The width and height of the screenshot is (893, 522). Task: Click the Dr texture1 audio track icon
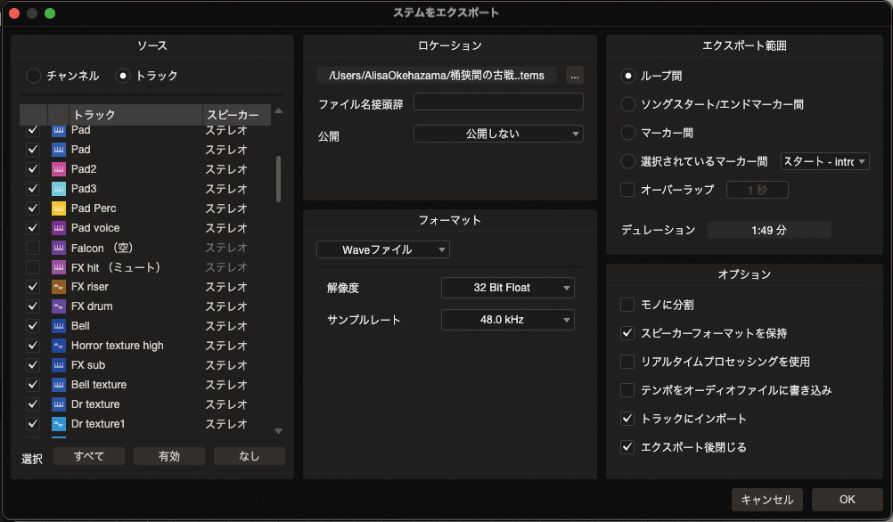(x=59, y=424)
